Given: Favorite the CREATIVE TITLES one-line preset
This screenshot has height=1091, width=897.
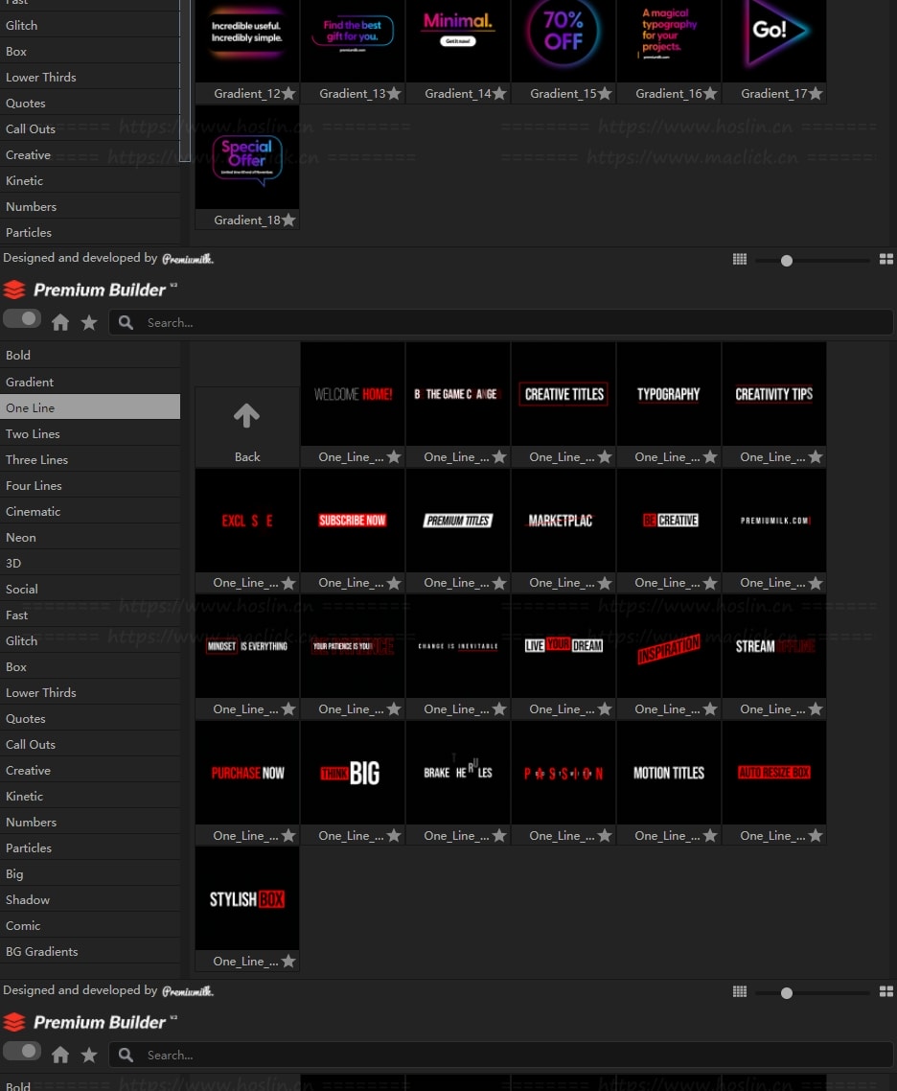Looking at the screenshot, I should 605,457.
